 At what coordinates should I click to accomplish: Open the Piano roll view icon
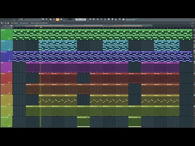click(94, 19)
